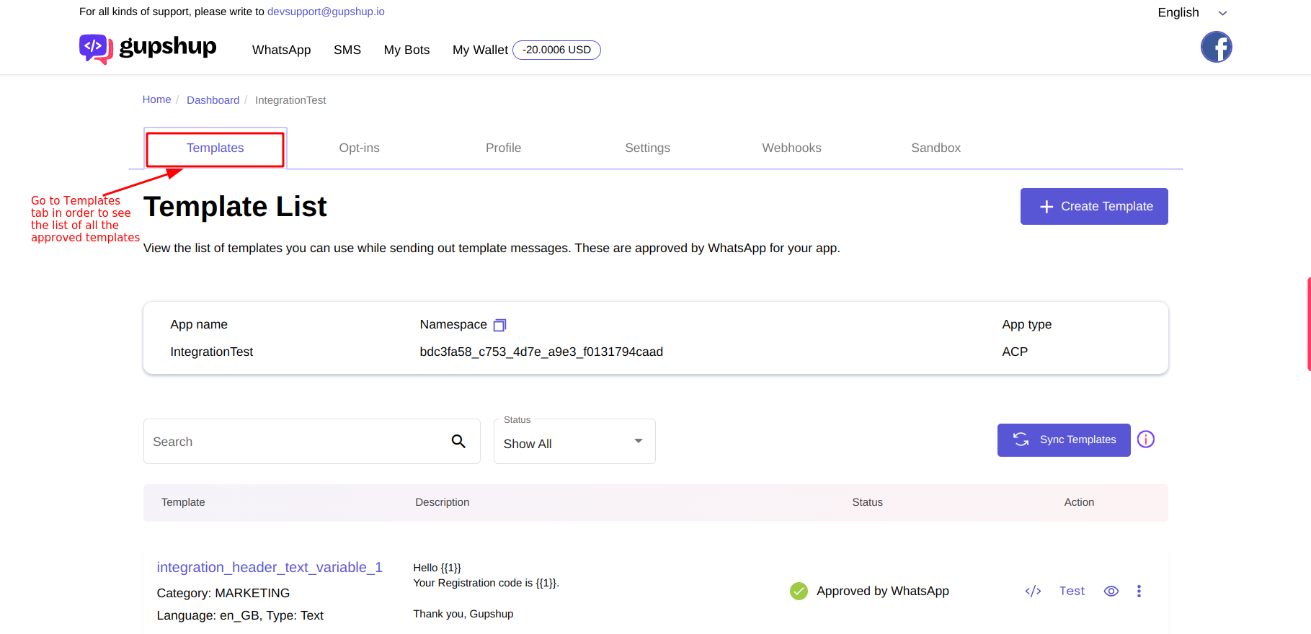The height and width of the screenshot is (634, 1311).
Task: Click the Action column header
Action: pyautogui.click(x=1079, y=502)
